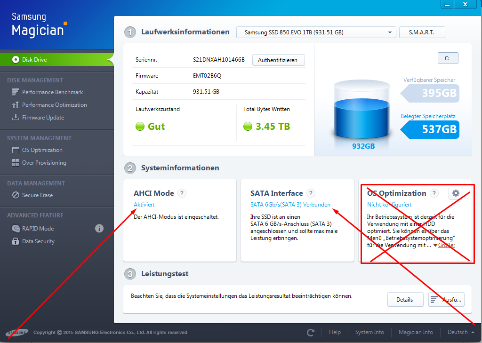Select Over Provisioning menu entry

(x=44, y=163)
